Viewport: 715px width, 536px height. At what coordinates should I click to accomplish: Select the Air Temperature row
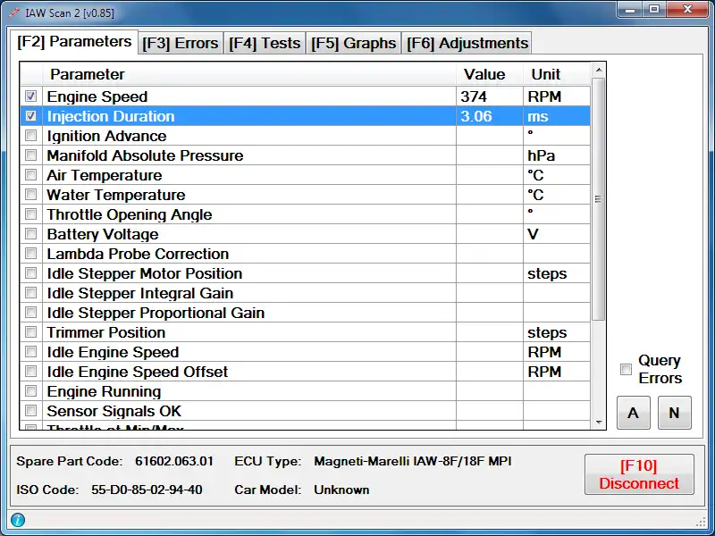click(x=305, y=175)
